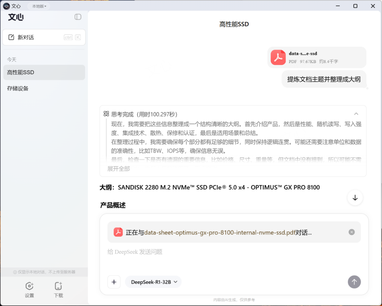Collapse the sidebar with the panel toggle icon
Image resolution: width=382 pixels, height=306 pixels.
pyautogui.click(x=78, y=17)
